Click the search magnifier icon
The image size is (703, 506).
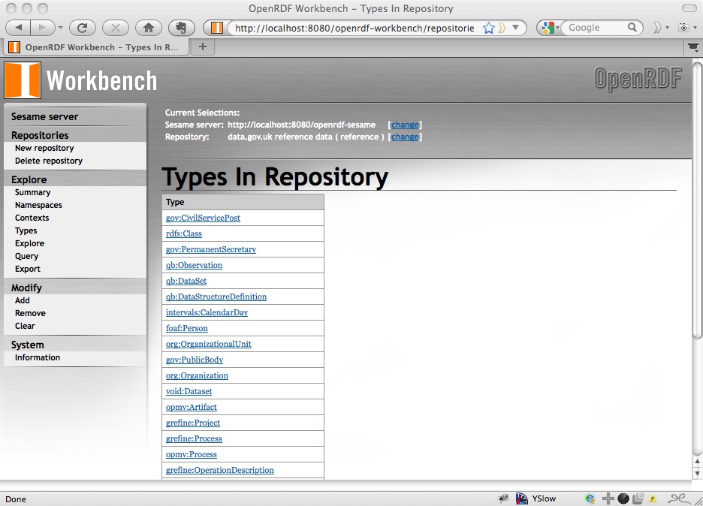click(x=632, y=28)
